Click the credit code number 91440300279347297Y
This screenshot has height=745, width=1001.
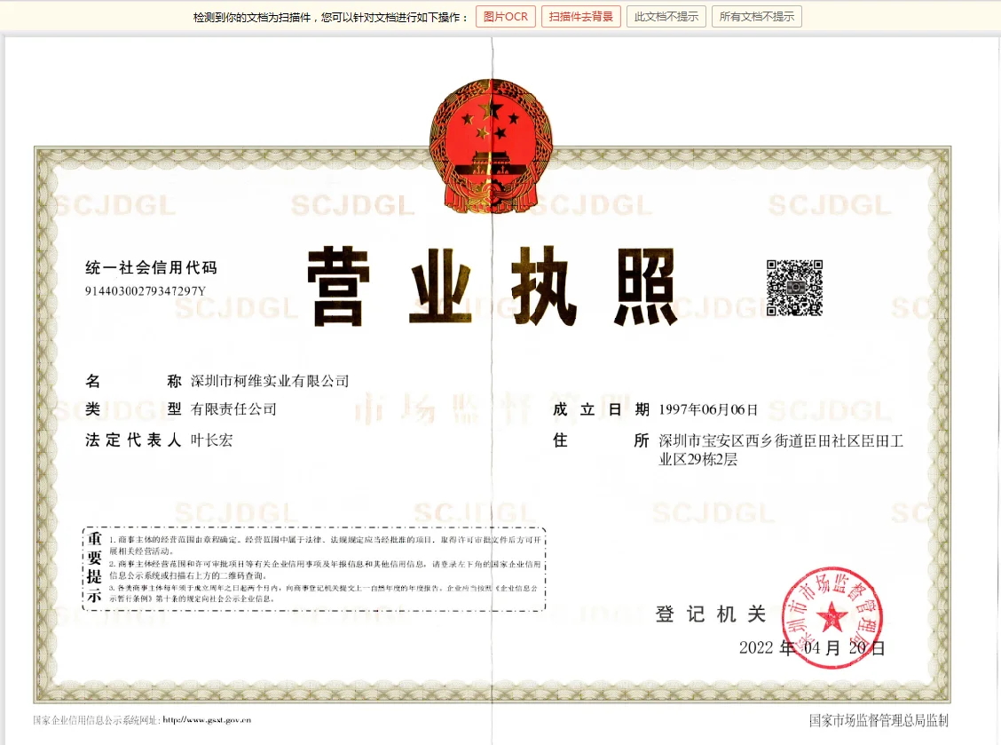(x=146, y=290)
